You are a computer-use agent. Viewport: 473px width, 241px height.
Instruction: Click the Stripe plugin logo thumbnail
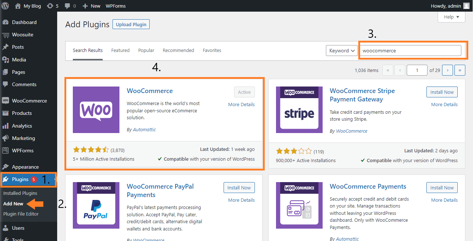click(x=299, y=110)
